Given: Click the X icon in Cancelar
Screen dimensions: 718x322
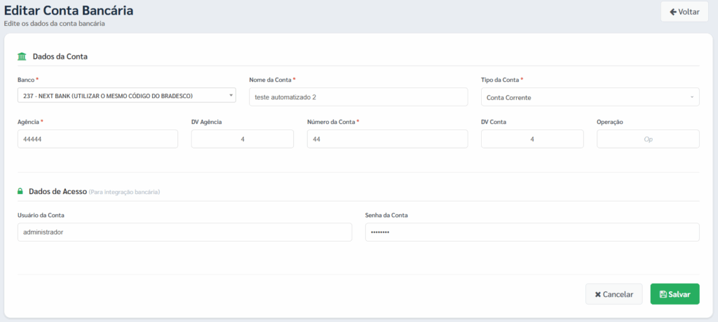Looking at the screenshot, I should [597, 295].
